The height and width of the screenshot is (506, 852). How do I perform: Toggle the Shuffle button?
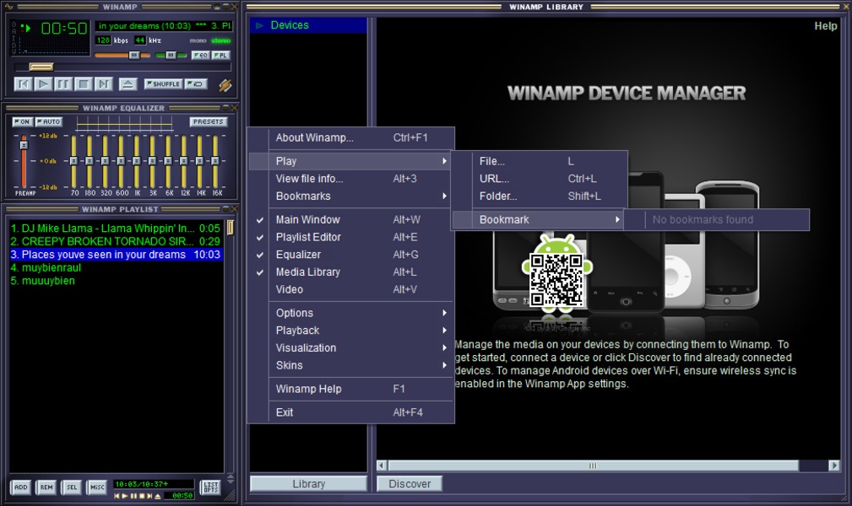coord(163,83)
